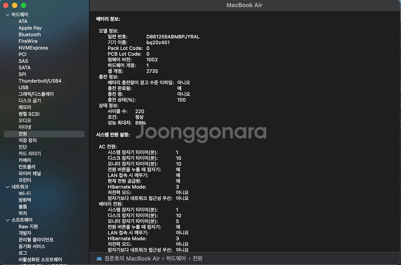
Task: Select the SAS entry
Action: pyautogui.click(x=23, y=61)
